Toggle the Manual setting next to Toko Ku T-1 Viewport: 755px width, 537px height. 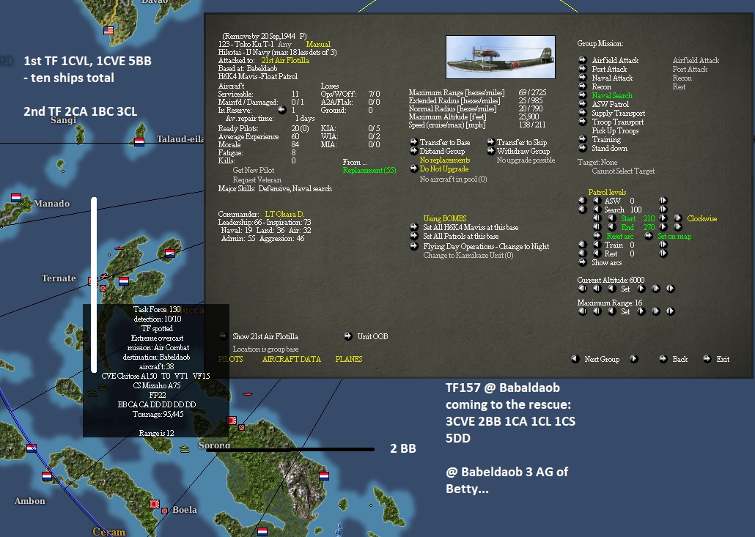318,44
